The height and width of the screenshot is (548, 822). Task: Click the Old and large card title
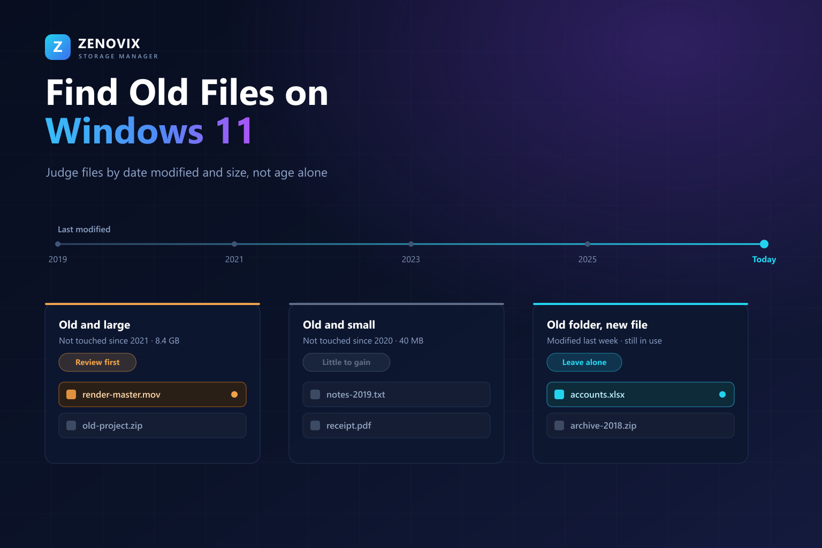[95, 325]
